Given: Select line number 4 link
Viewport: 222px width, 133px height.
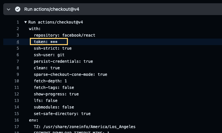Looking at the screenshot, I should pos(18,42).
